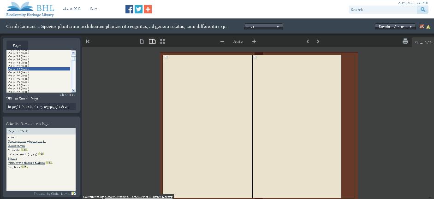The image size is (434, 199).
Task: Select the Pages tab in sidebar
Action: [x=17, y=46]
